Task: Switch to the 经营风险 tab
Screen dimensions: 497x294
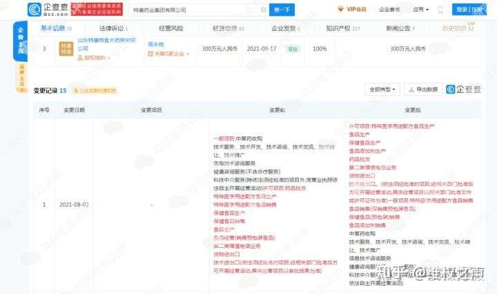Action: tap(171, 28)
